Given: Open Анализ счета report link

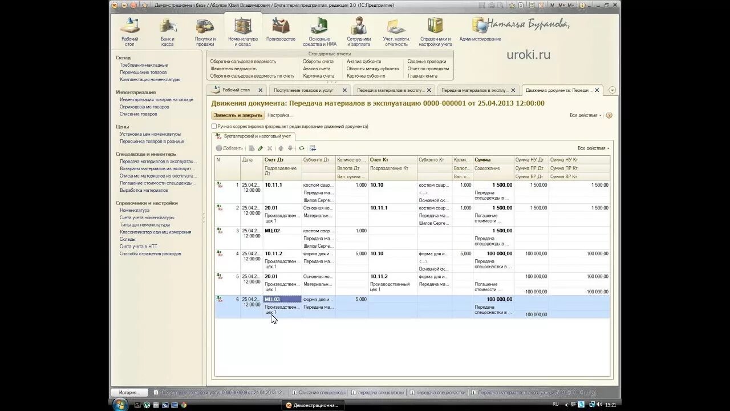Looking at the screenshot, I should click(317, 68).
